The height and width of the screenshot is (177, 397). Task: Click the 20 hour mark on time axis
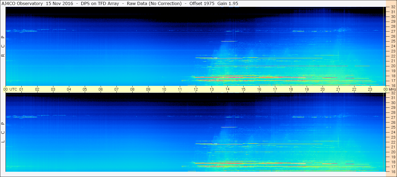click(323, 89)
